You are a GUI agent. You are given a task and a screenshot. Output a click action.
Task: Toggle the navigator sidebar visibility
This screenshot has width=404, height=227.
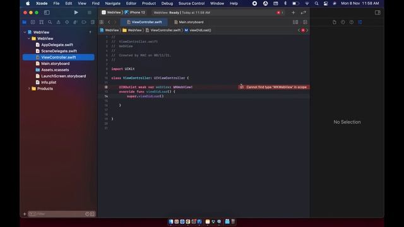coord(47,13)
